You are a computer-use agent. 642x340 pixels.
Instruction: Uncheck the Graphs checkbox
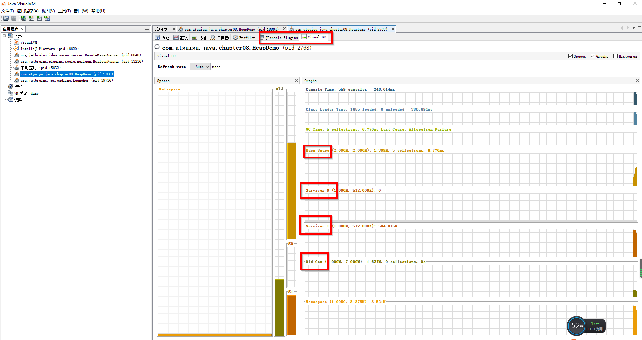[x=593, y=56]
